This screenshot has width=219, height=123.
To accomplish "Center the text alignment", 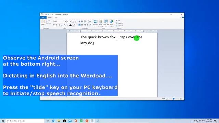I will point(82,25).
